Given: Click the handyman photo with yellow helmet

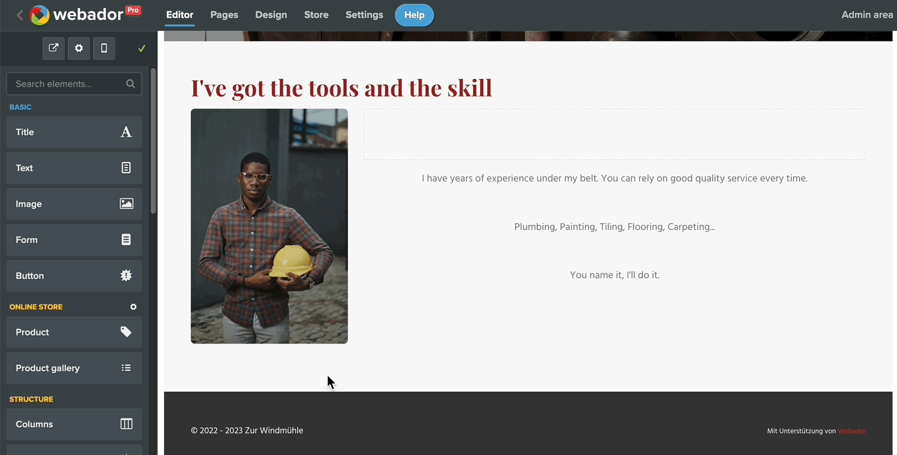Looking at the screenshot, I should pos(269,226).
